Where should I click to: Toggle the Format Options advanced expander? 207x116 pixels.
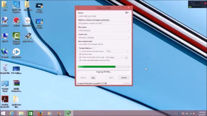pyautogui.click(x=93, y=48)
